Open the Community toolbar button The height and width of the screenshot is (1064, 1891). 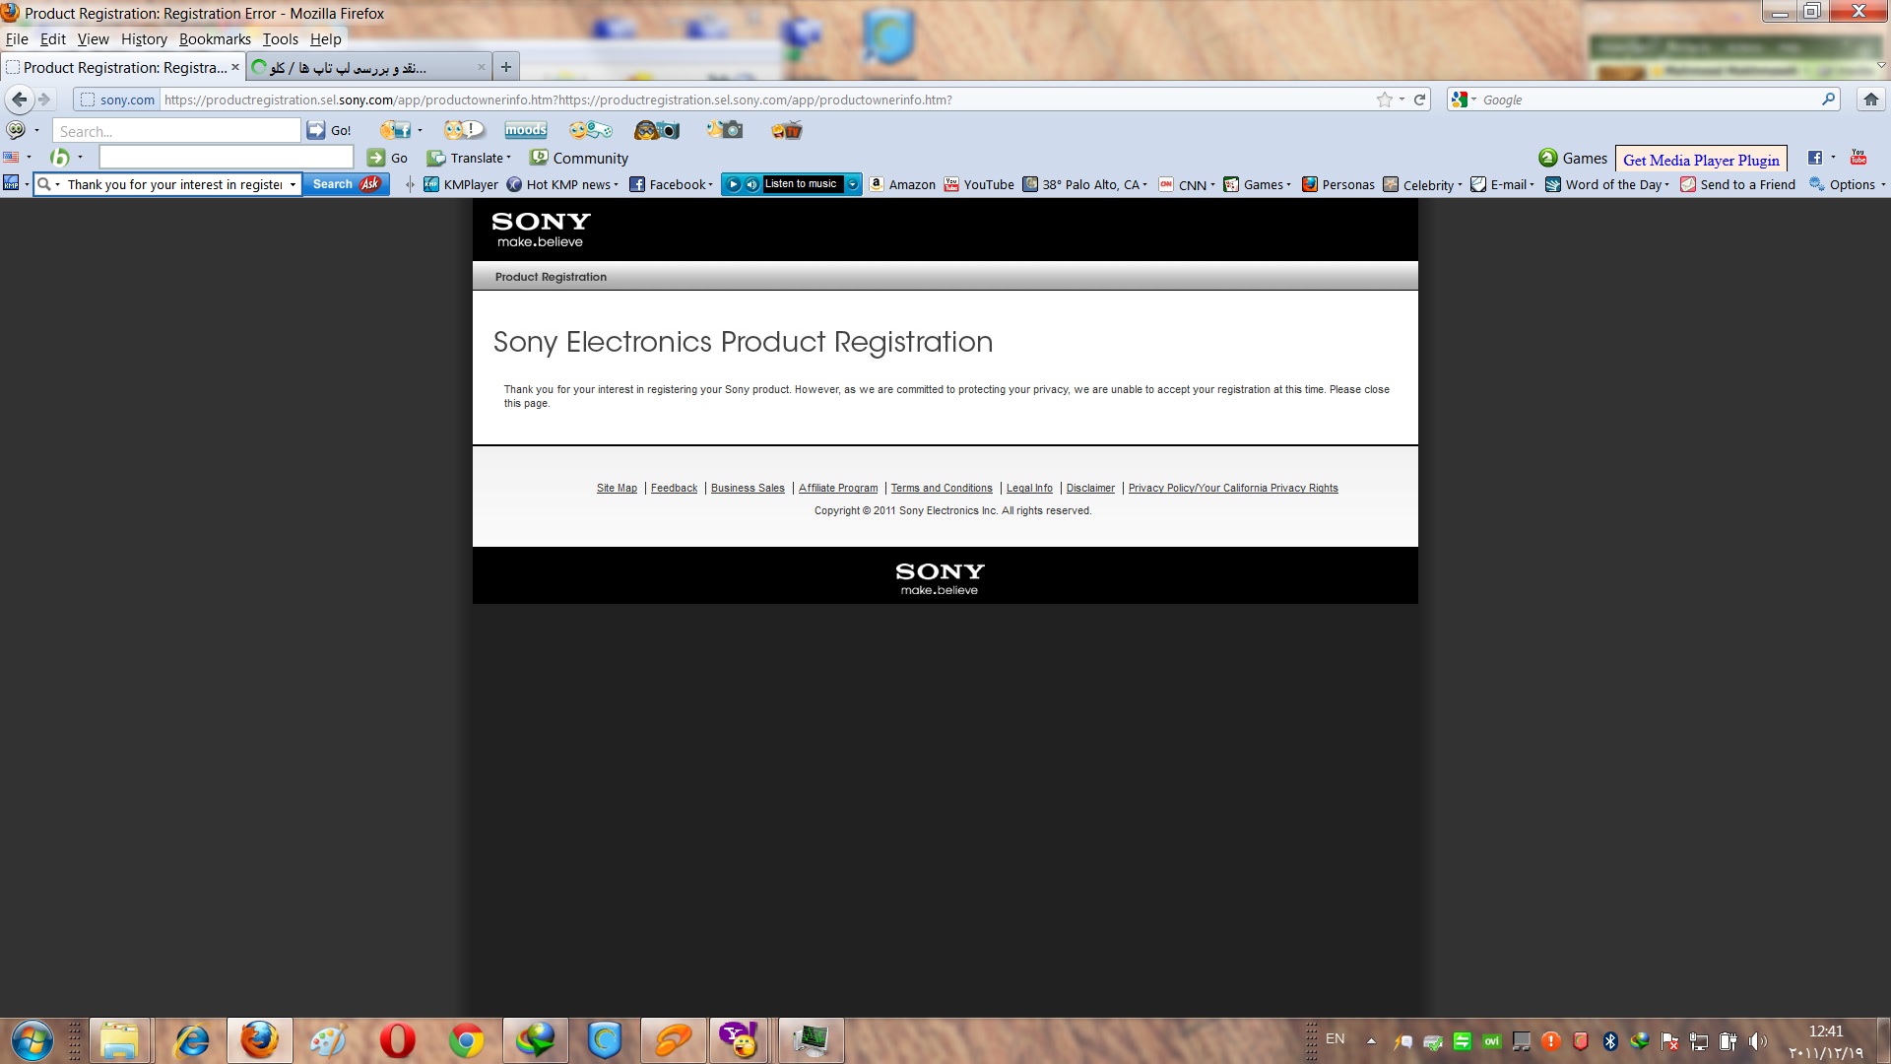(x=579, y=158)
